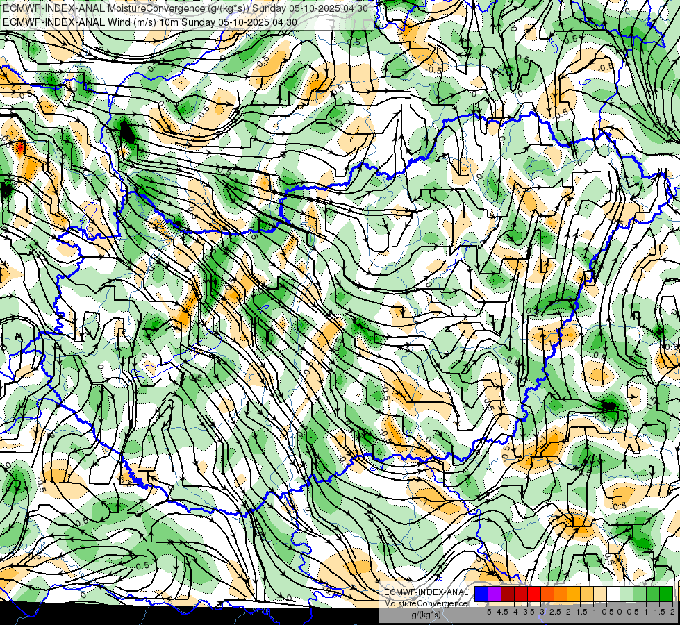680x625 pixels.
Task: Click the ECMWF-INDEX-ANAL label in the legend
Action: click(426, 592)
